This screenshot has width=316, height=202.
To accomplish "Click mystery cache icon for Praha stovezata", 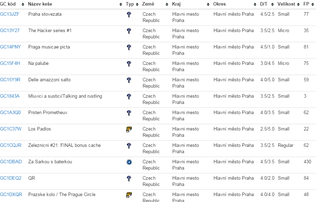I will pyautogui.click(x=129, y=15).
